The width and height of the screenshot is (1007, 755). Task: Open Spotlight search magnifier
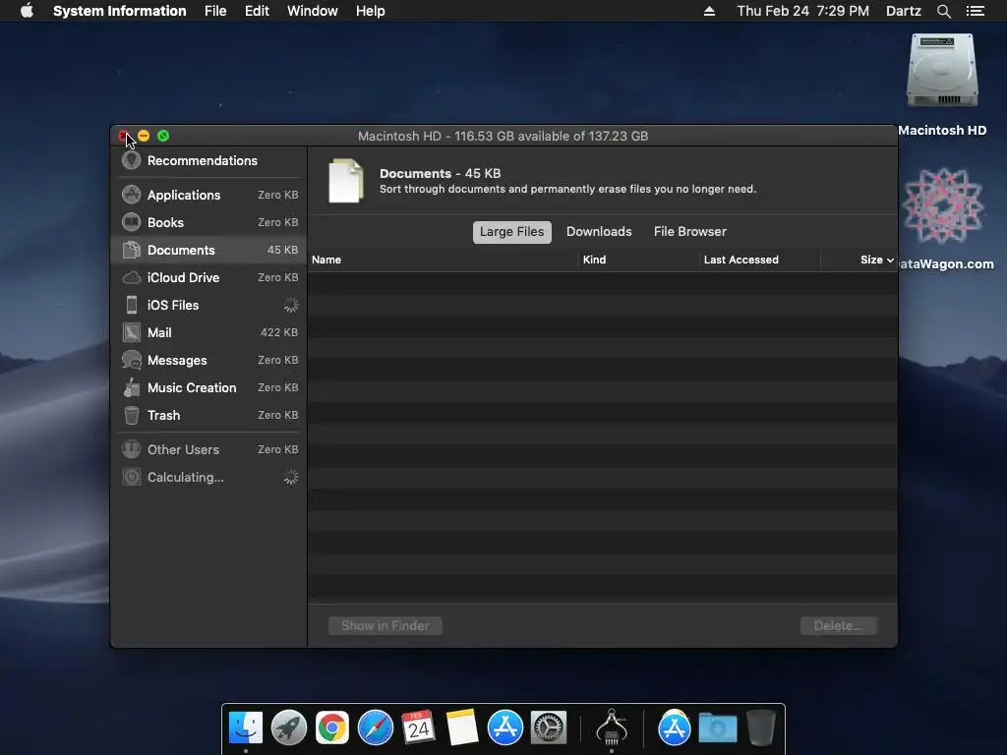pos(943,11)
